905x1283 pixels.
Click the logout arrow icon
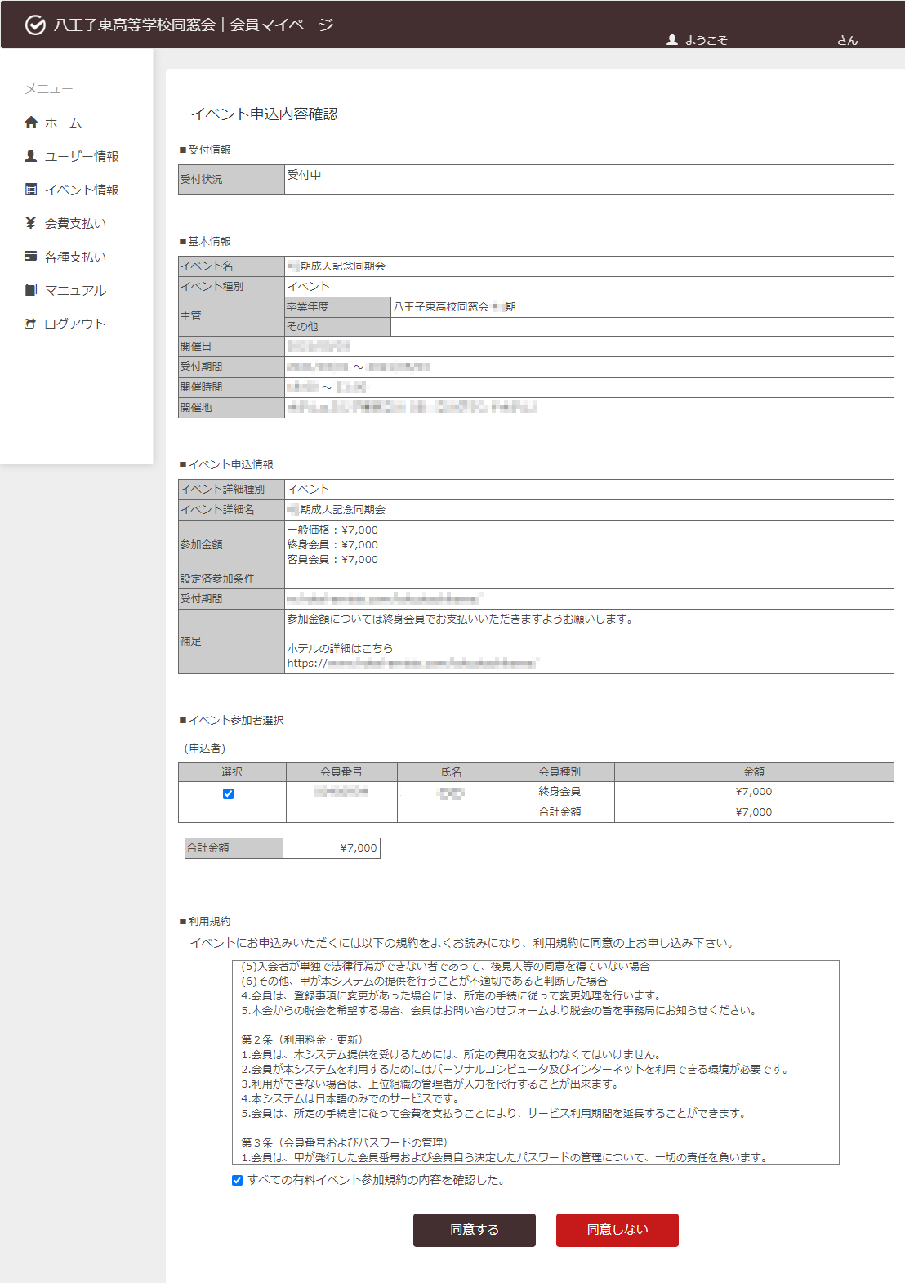point(31,324)
